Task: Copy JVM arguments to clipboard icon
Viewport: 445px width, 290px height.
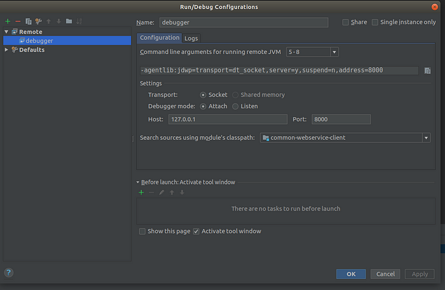Action: point(427,71)
